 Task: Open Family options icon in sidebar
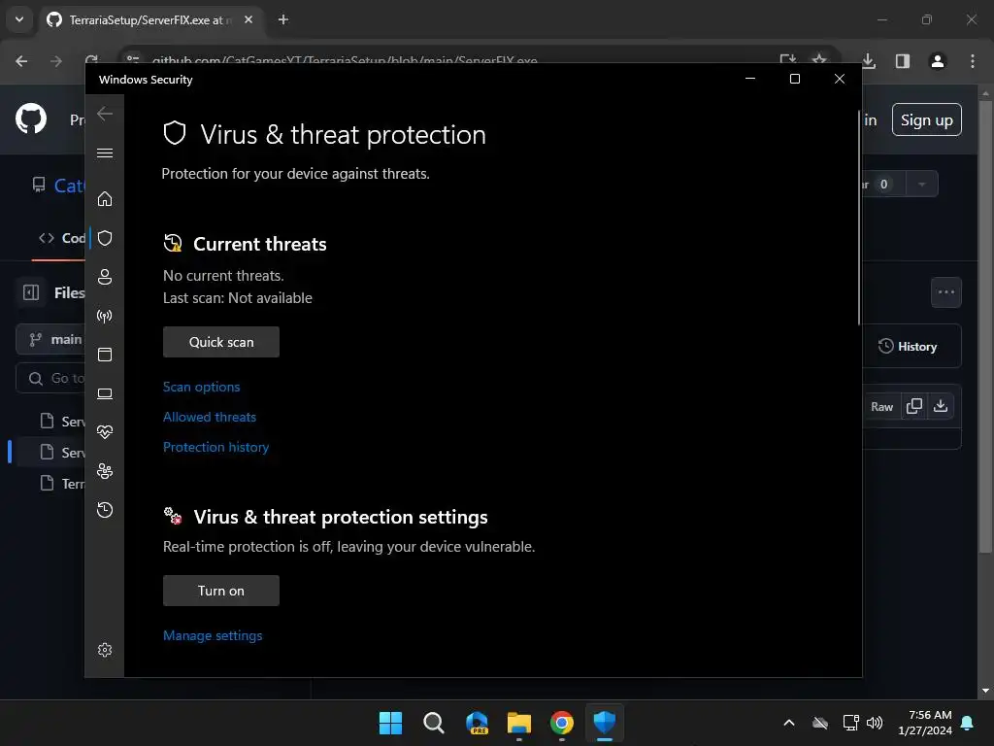105,471
